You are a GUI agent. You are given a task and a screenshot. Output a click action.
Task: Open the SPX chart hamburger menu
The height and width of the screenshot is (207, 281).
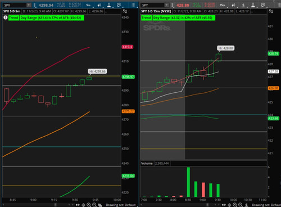tap(133, 5)
